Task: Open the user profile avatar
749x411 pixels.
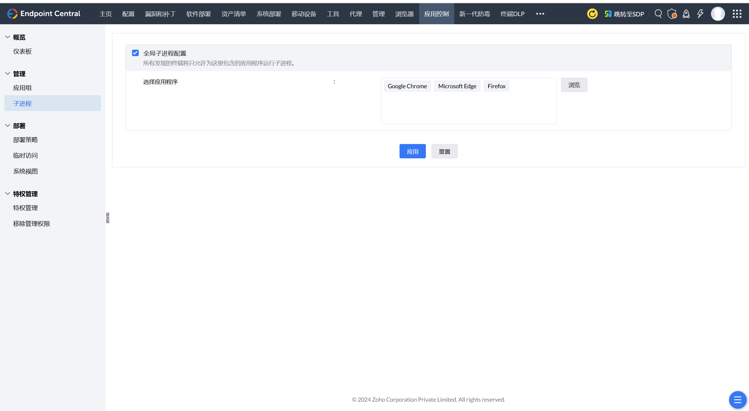Action: pyautogui.click(x=718, y=14)
